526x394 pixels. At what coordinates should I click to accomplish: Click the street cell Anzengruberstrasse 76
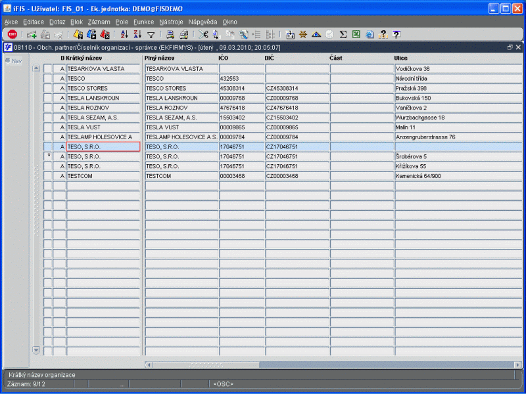[458, 137]
